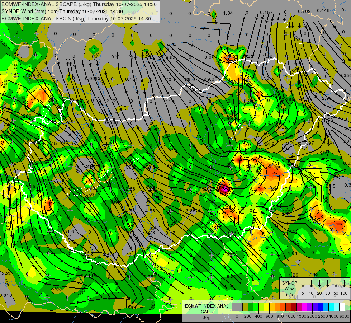Click the station value '19.3'
Image resolution: width=351 pixels, height=323 pixels.
pos(209,79)
